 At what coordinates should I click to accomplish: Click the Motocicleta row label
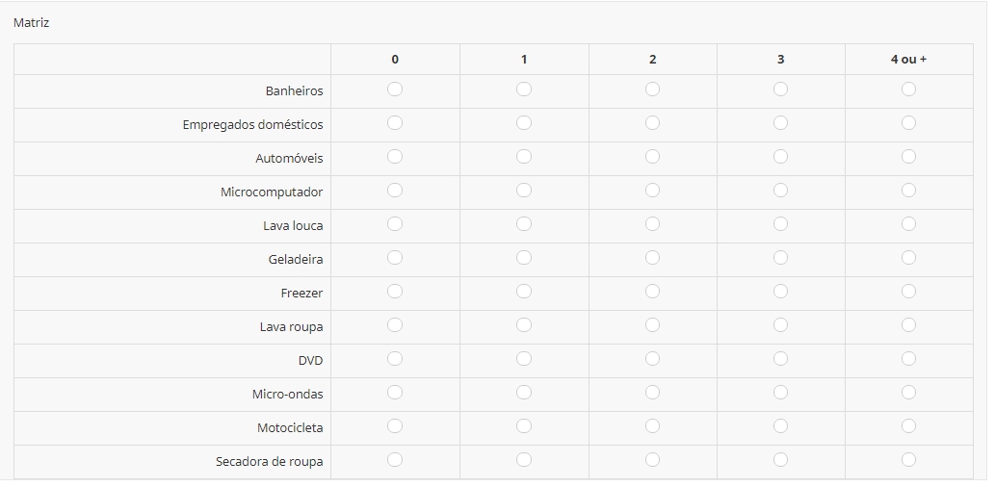point(290,428)
